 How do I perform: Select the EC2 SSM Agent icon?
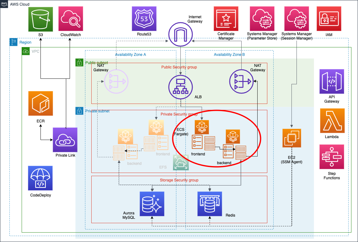[292, 138]
